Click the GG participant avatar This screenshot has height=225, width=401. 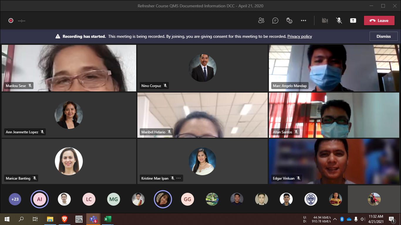click(x=188, y=199)
